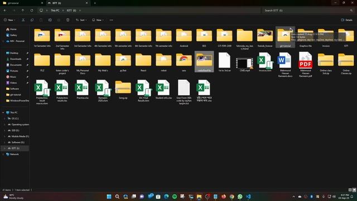Select the Online Classes.zip archive
Viewport: 357px width, 201px height.
pyautogui.click(x=346, y=64)
